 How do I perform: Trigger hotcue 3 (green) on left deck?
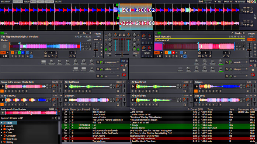19,53
